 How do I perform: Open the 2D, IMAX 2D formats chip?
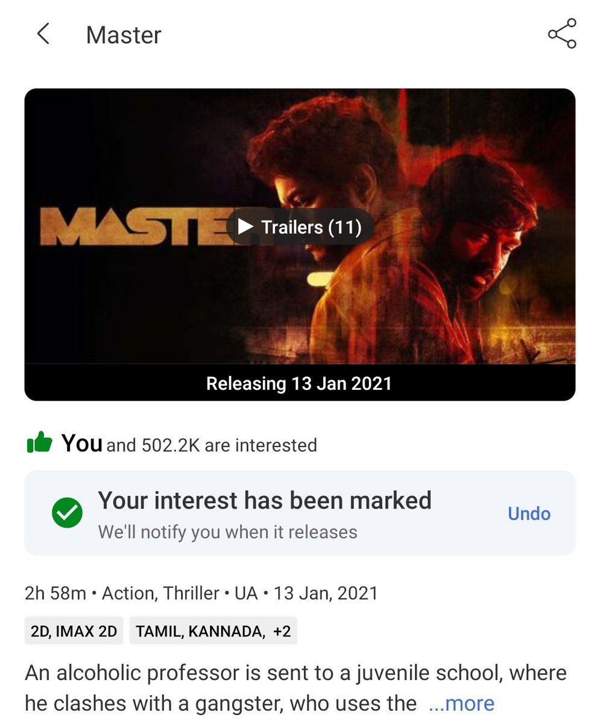coord(74,632)
